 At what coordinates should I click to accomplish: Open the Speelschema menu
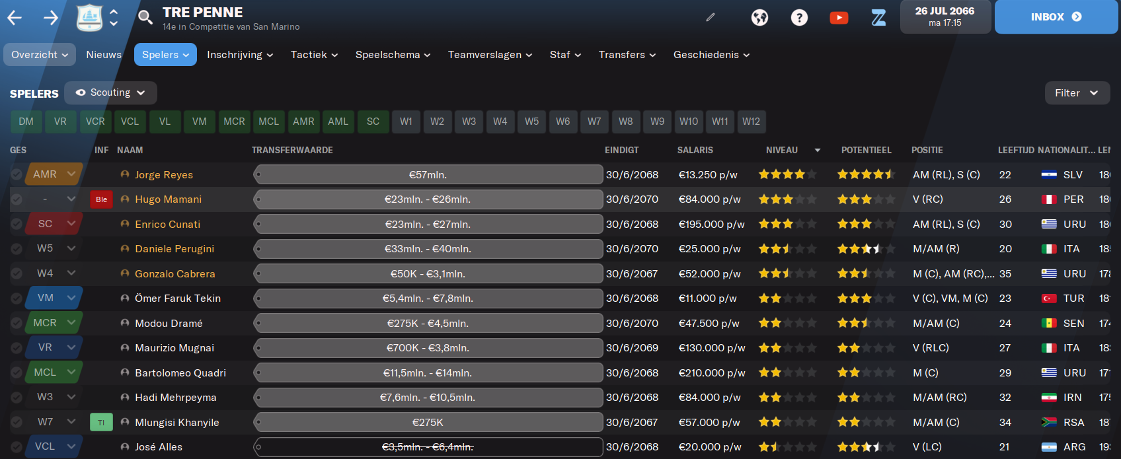click(x=393, y=55)
